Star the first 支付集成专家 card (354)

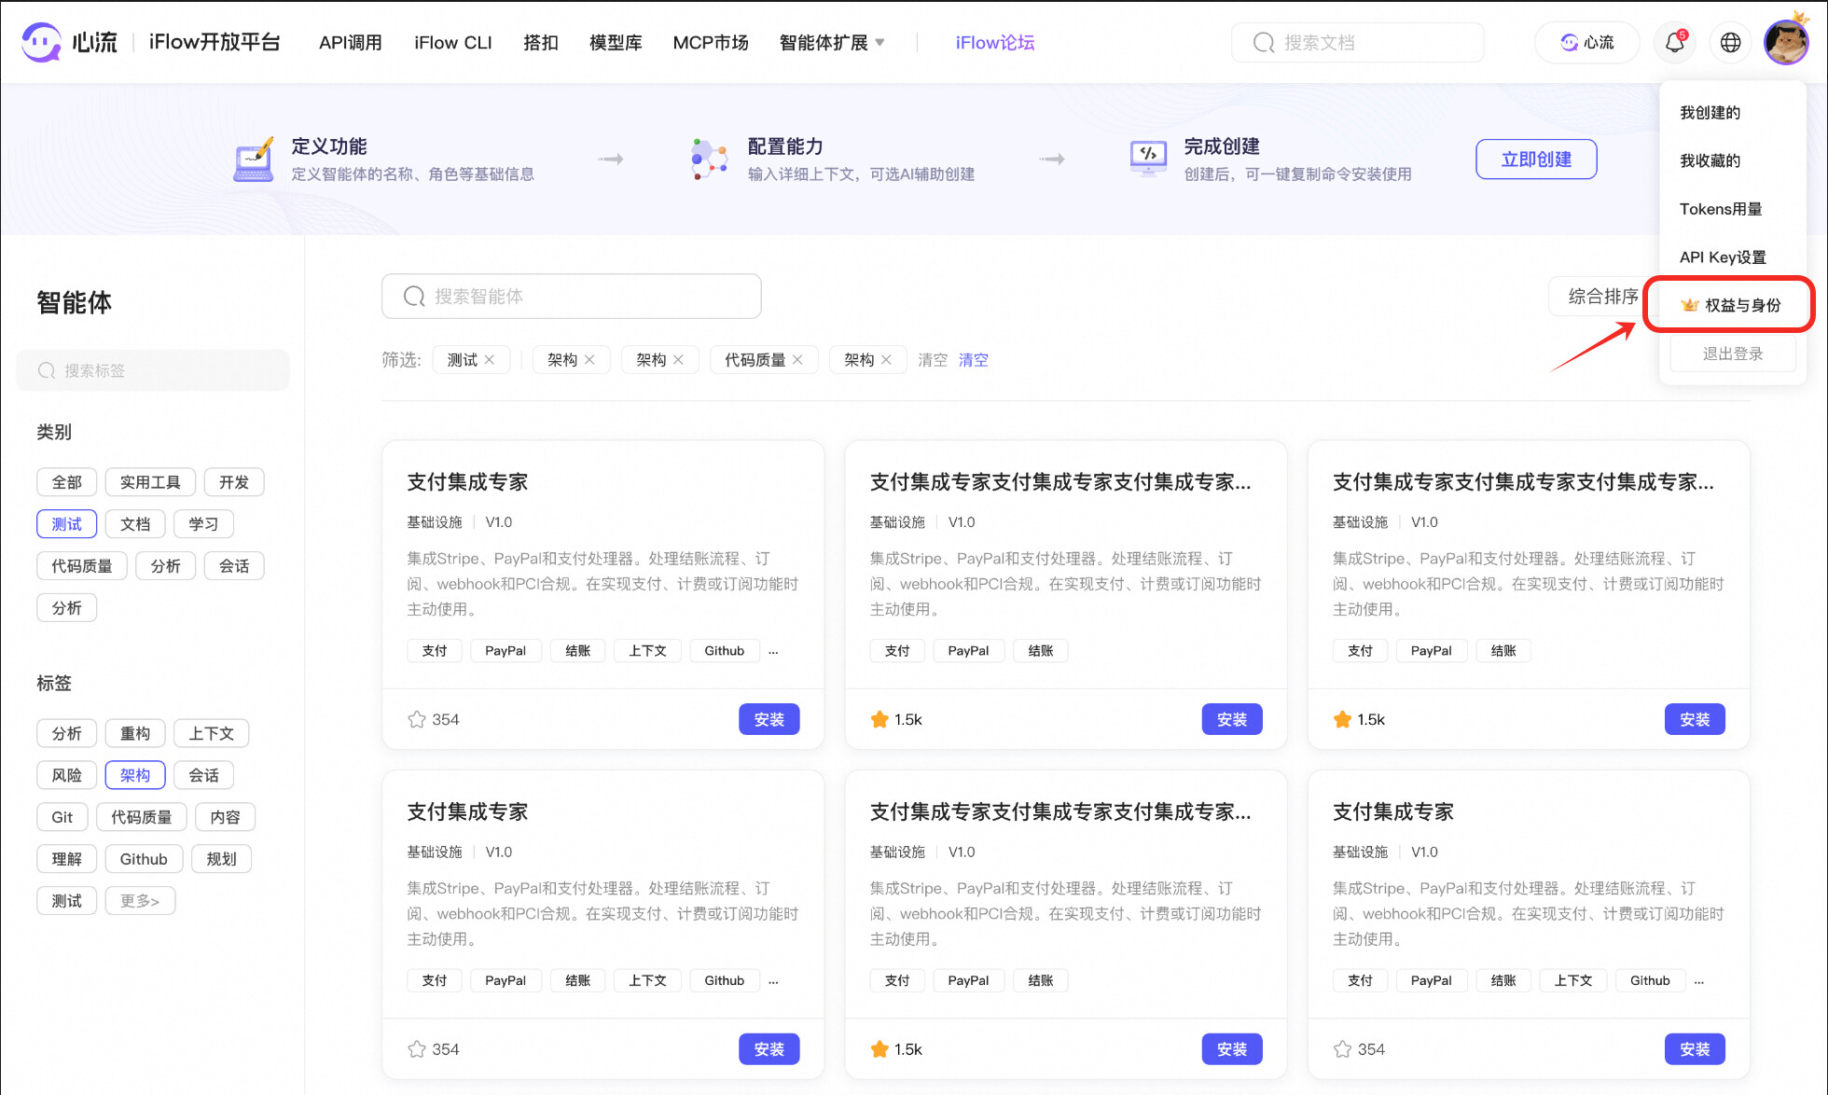[x=417, y=719]
